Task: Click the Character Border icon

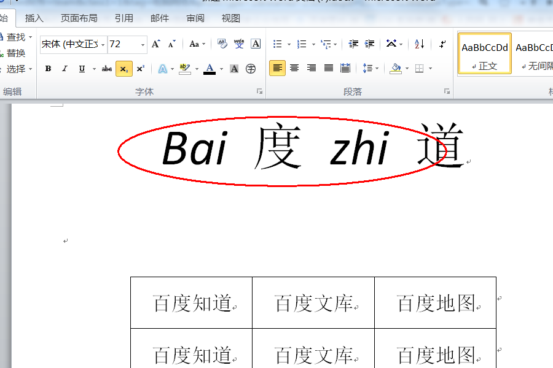Action: tap(256, 44)
